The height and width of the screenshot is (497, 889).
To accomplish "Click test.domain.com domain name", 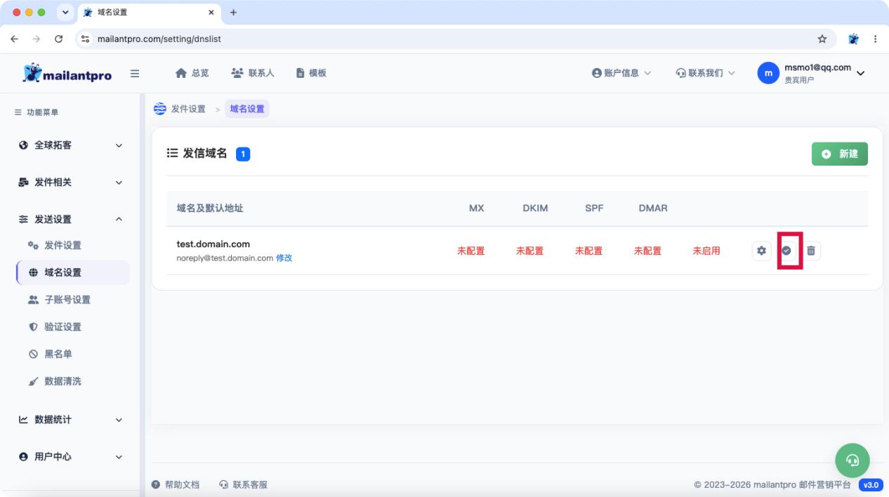I will click(x=213, y=244).
